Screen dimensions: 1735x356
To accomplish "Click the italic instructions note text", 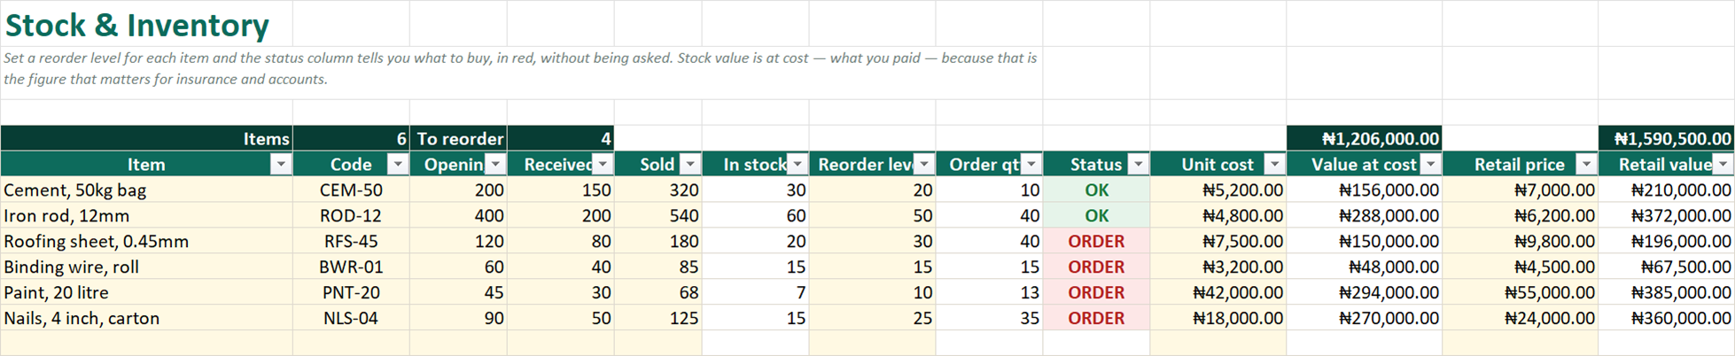I will (520, 68).
